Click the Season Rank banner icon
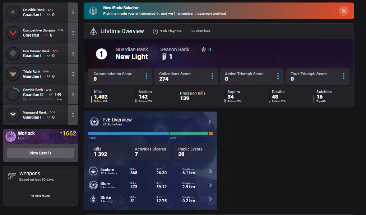Image resolution: width=366 pixels, height=215 pixels. [x=165, y=57]
